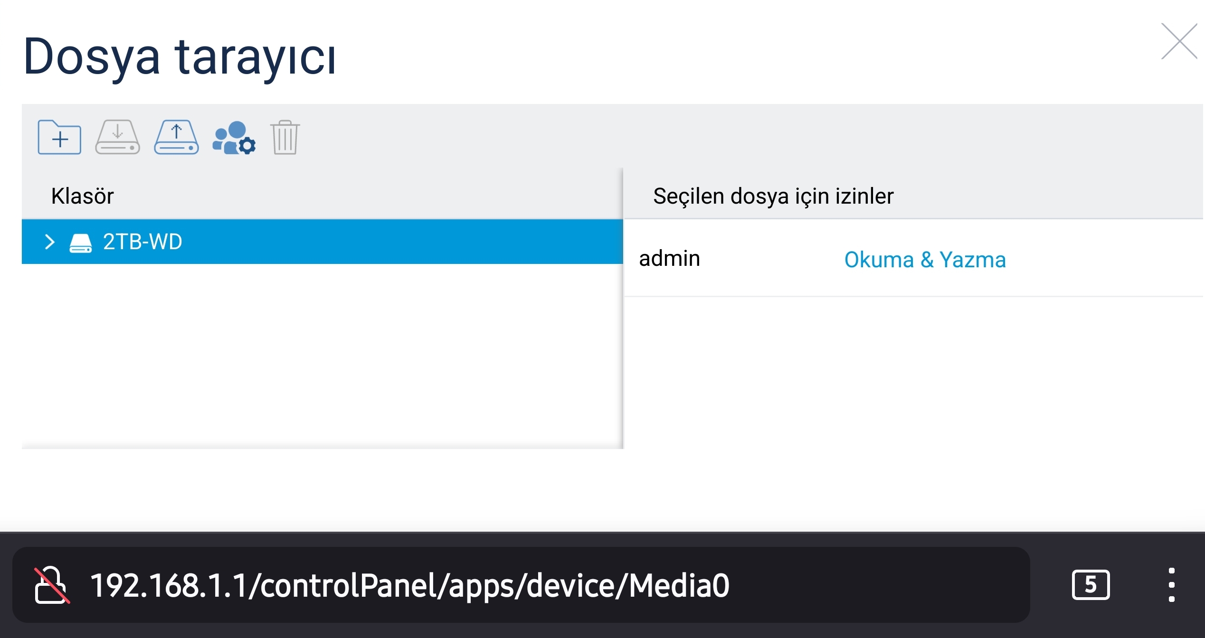Open the browser three-dot menu
1205x638 pixels.
[1172, 585]
